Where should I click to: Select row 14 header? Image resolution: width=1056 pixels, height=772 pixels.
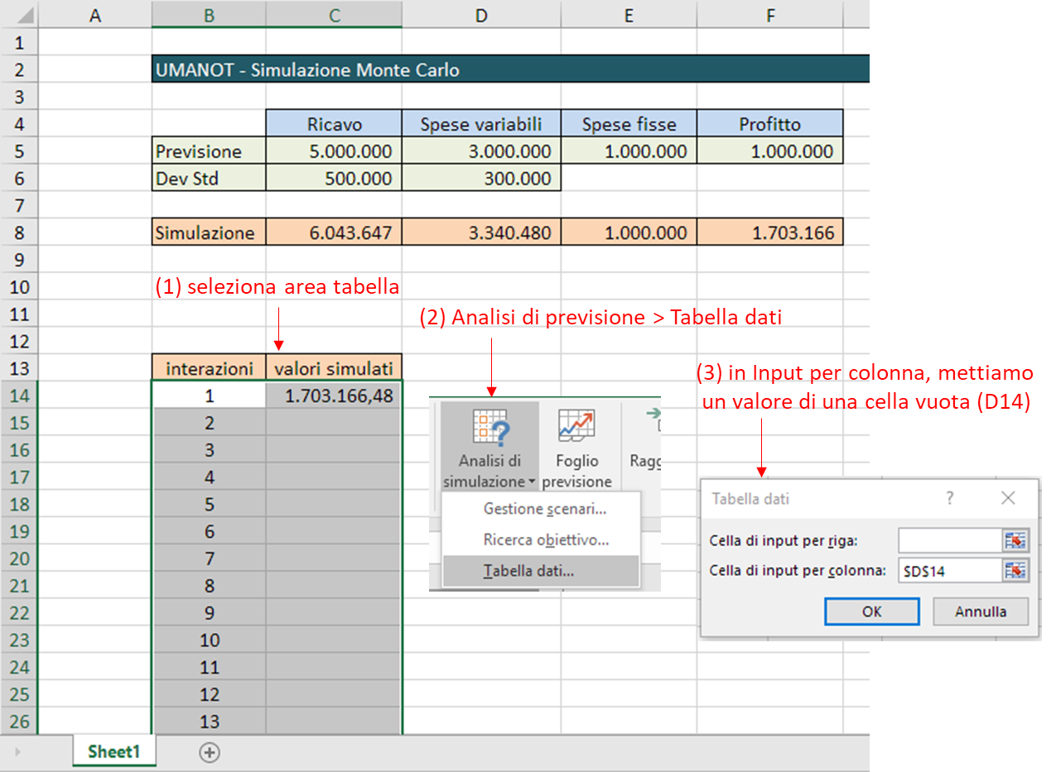click(x=20, y=396)
